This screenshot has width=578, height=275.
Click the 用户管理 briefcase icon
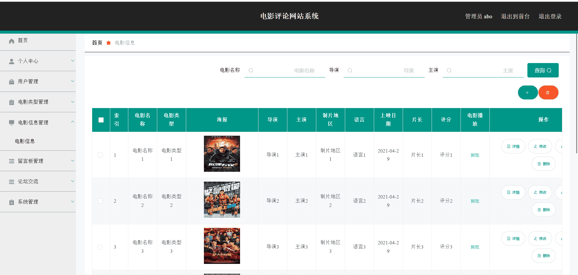[x=11, y=82]
